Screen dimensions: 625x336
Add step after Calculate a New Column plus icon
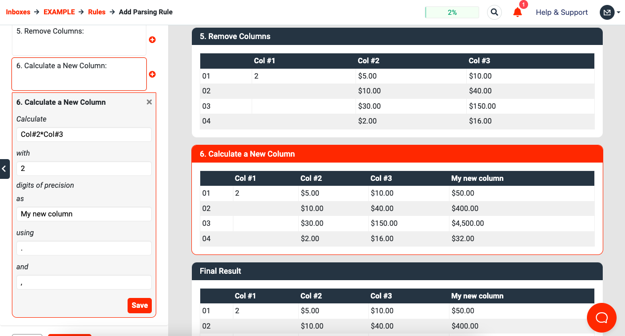coord(152,74)
